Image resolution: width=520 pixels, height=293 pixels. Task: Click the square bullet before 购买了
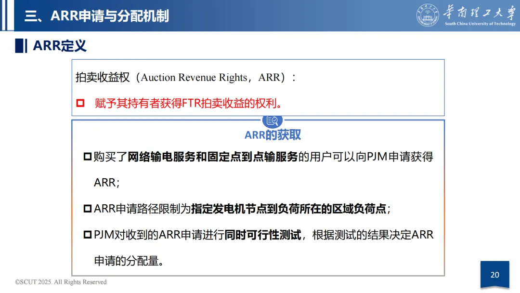coord(88,157)
